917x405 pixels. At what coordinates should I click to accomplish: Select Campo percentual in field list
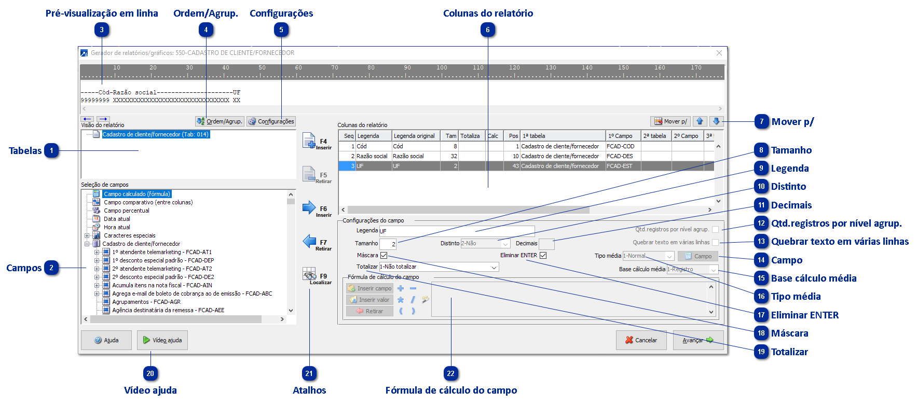click(x=126, y=211)
